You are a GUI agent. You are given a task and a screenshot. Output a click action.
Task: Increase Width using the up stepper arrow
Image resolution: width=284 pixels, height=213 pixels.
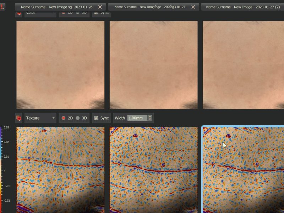[150, 116]
